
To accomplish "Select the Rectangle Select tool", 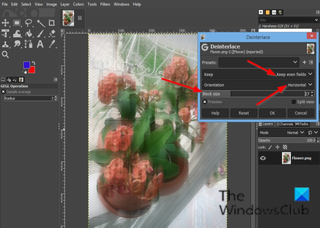I will click(17, 22).
